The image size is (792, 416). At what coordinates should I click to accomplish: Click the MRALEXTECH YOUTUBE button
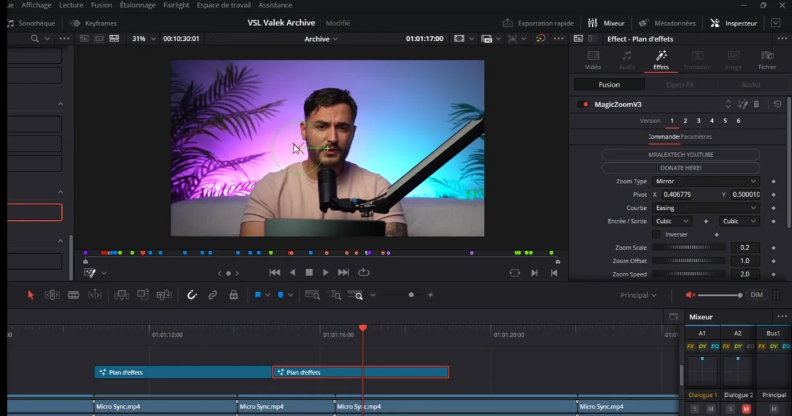coord(681,155)
